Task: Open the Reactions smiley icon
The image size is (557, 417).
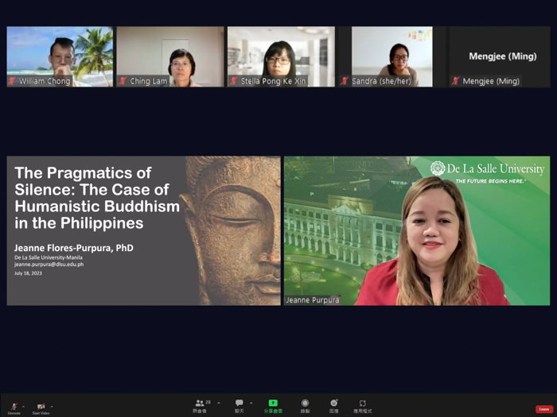Action: pos(333,403)
